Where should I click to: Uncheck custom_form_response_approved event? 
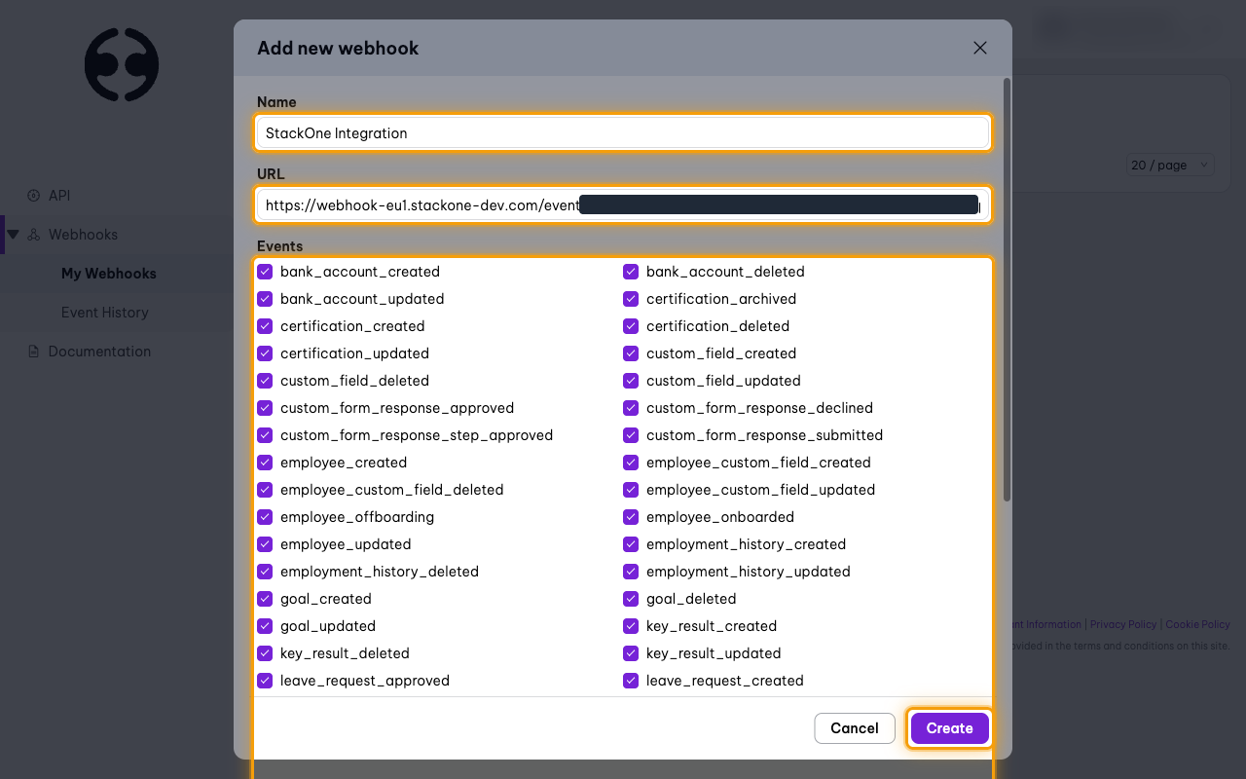[x=265, y=408]
